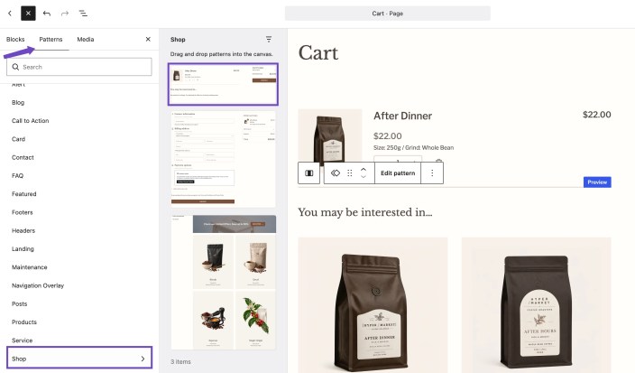Click Edit pattern button
Image resolution: width=635 pixels, height=373 pixels.
[x=398, y=173]
